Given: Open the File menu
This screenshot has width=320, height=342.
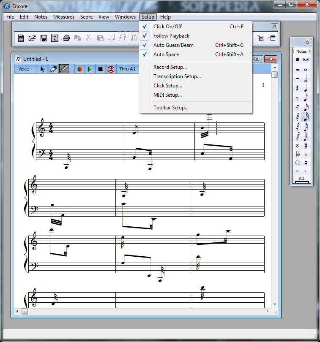Looking at the screenshot, I should tap(10, 17).
